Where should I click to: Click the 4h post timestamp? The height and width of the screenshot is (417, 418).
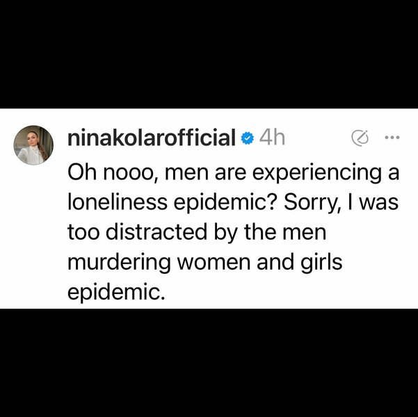(x=272, y=138)
